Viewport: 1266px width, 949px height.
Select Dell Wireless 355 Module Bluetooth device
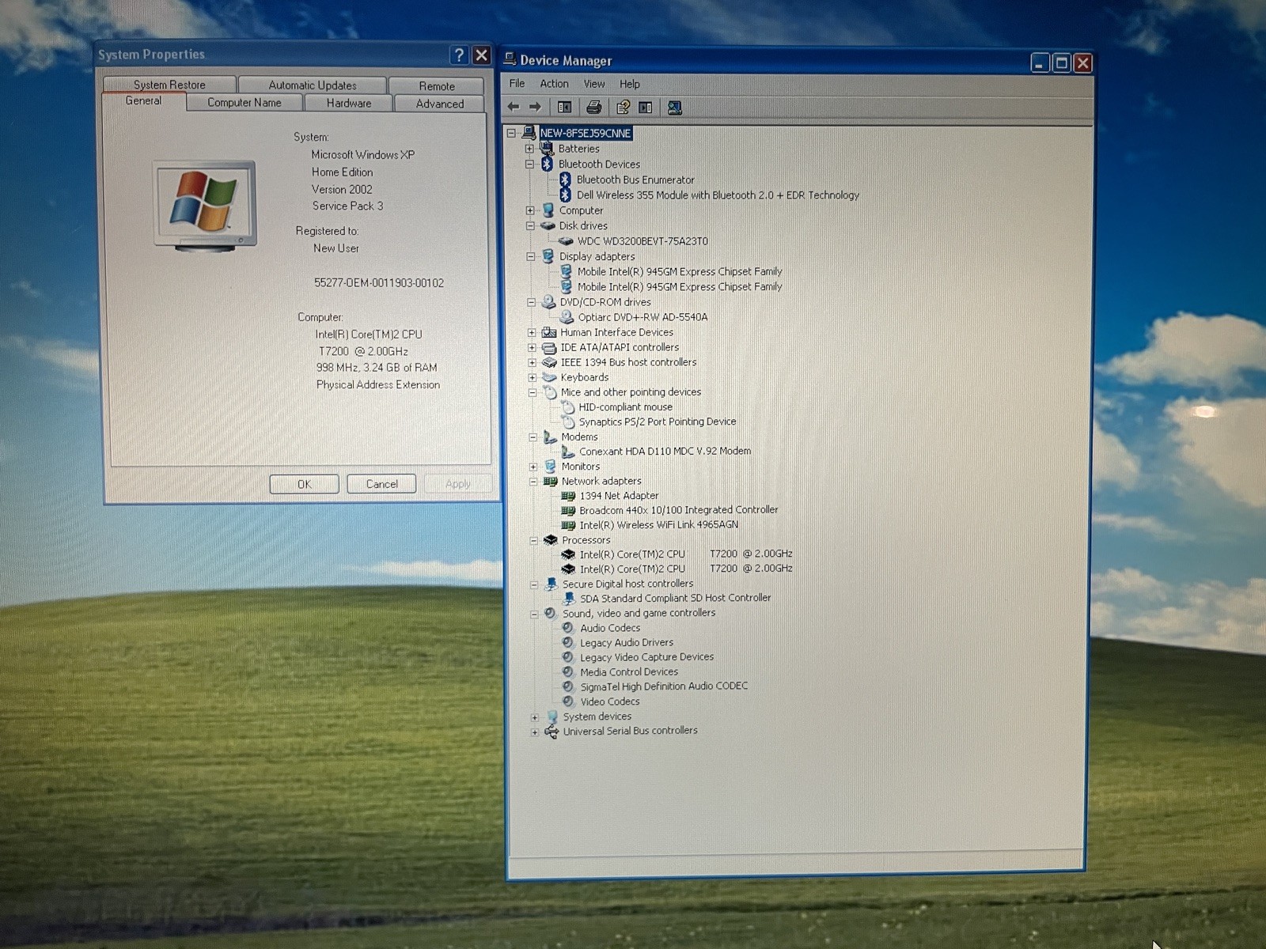718,195
